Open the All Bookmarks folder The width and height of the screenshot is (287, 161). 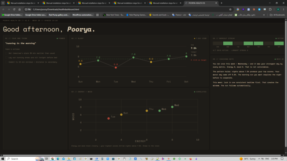pos(277,15)
